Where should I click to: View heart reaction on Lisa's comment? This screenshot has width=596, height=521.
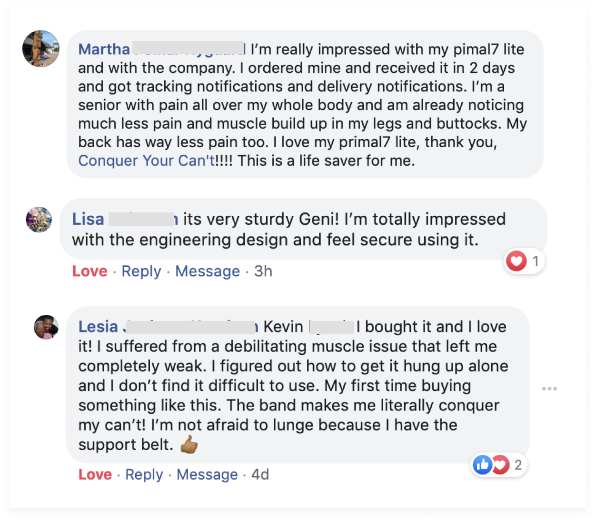point(517,261)
